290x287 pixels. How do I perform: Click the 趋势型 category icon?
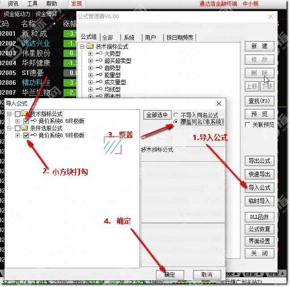point(99,68)
